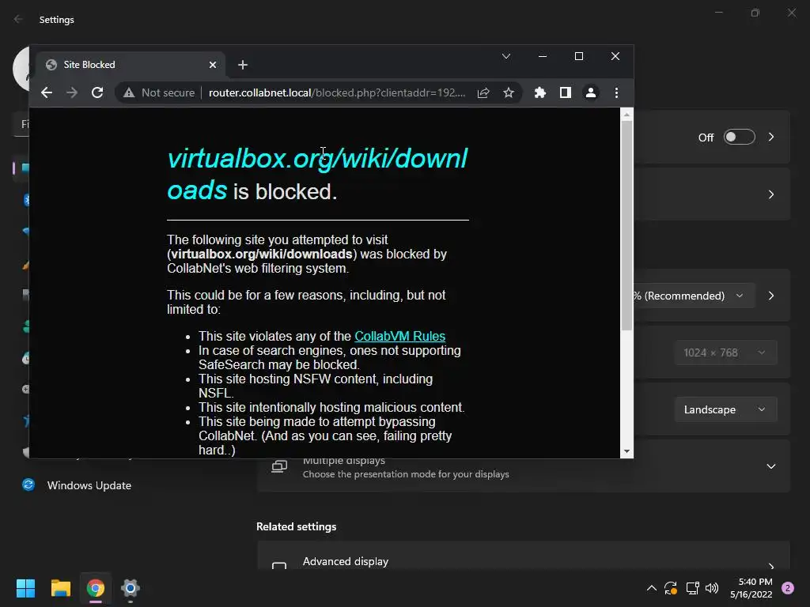Expand the Multiple displays section
This screenshot has height=607, width=810.
tap(771, 466)
